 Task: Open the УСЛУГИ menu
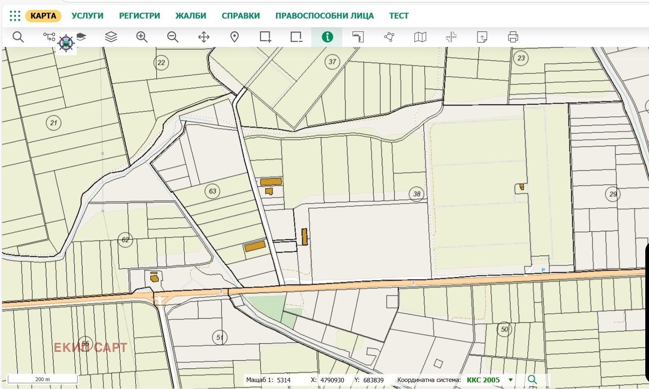coord(87,16)
